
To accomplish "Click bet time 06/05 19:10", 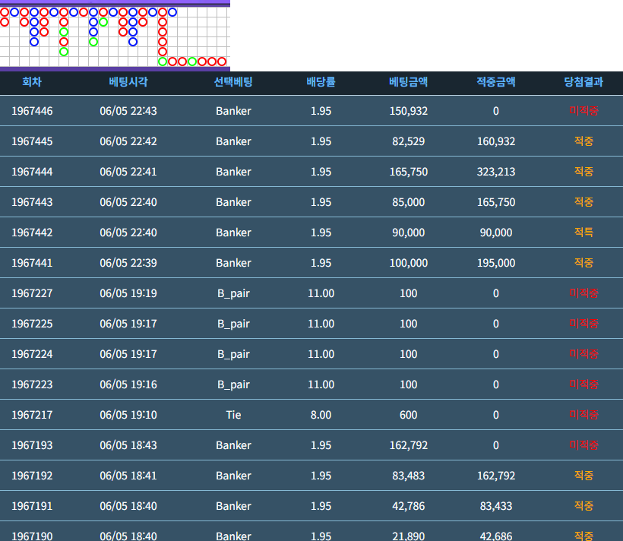I will (128, 415).
